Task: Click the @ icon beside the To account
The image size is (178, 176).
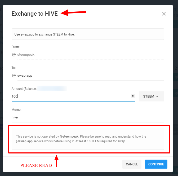Action: (x=14, y=76)
